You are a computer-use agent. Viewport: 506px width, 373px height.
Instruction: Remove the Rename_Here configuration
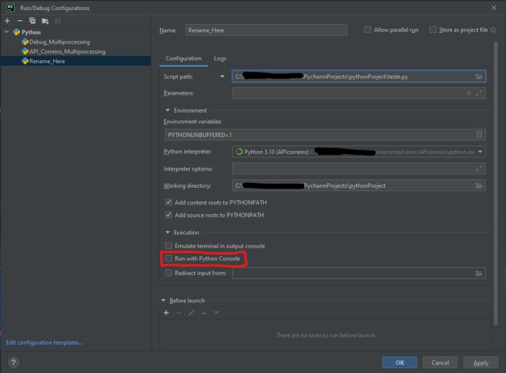(19, 21)
